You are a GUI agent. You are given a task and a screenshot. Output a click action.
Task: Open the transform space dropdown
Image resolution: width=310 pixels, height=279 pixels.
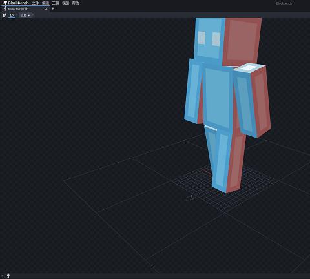[x=25, y=15]
